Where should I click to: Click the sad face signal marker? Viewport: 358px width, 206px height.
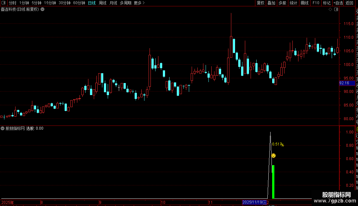(273, 156)
